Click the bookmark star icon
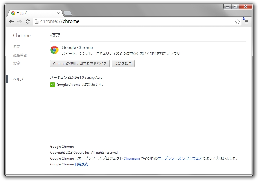258x181 pixels. [x=238, y=21]
